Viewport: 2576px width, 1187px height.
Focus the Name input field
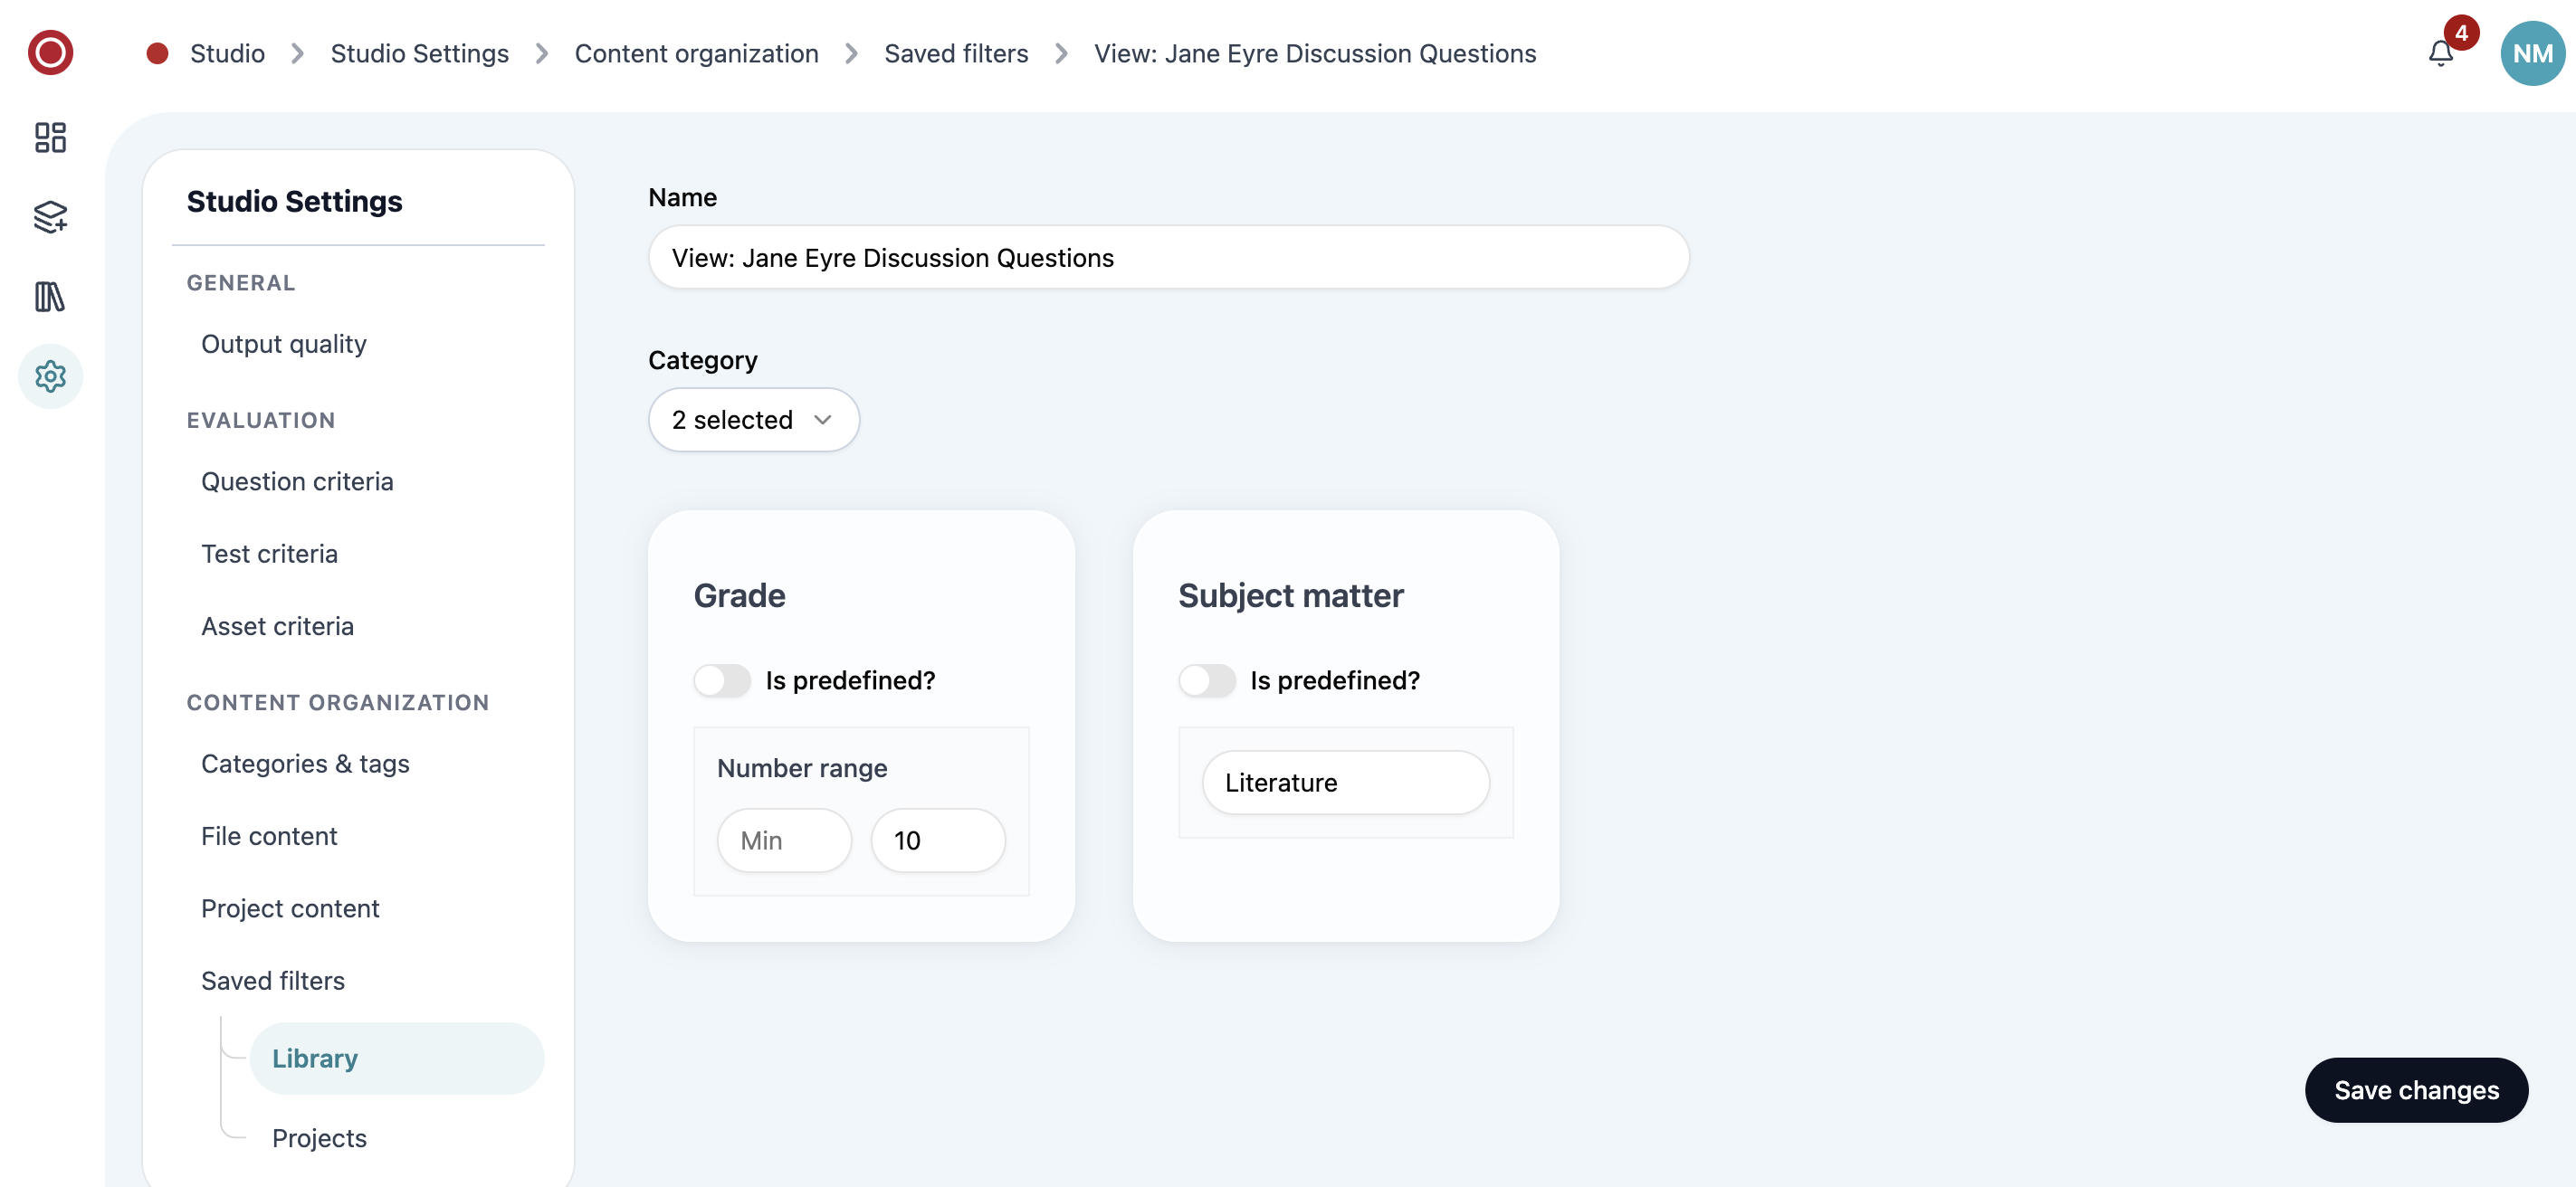(1168, 258)
